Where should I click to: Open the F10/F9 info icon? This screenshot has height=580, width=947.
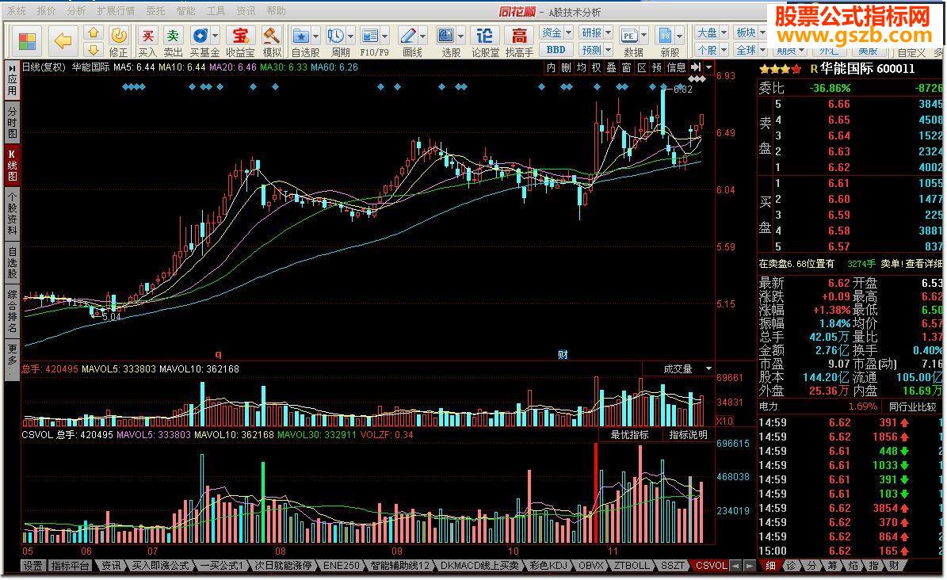pos(369,36)
